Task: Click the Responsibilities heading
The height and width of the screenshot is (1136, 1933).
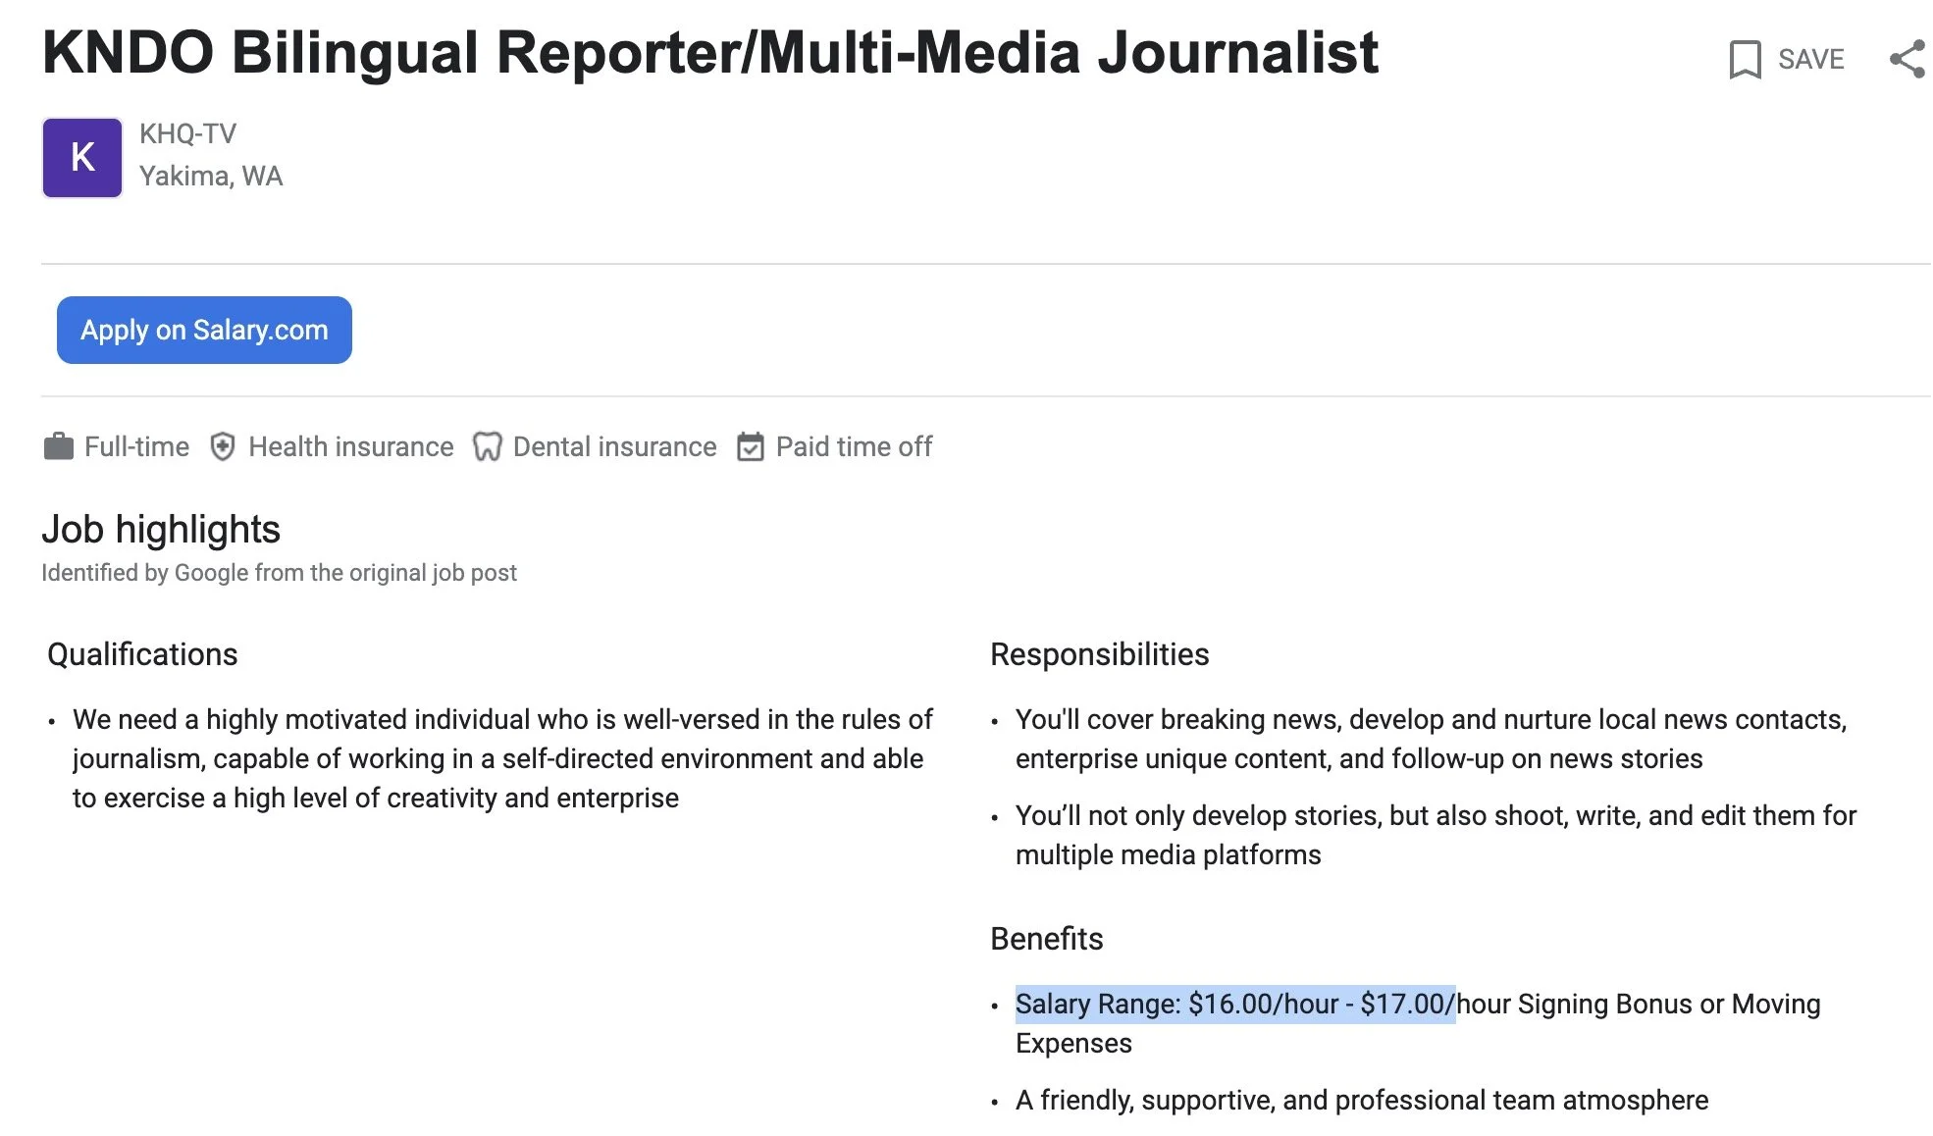Action: (1100, 654)
